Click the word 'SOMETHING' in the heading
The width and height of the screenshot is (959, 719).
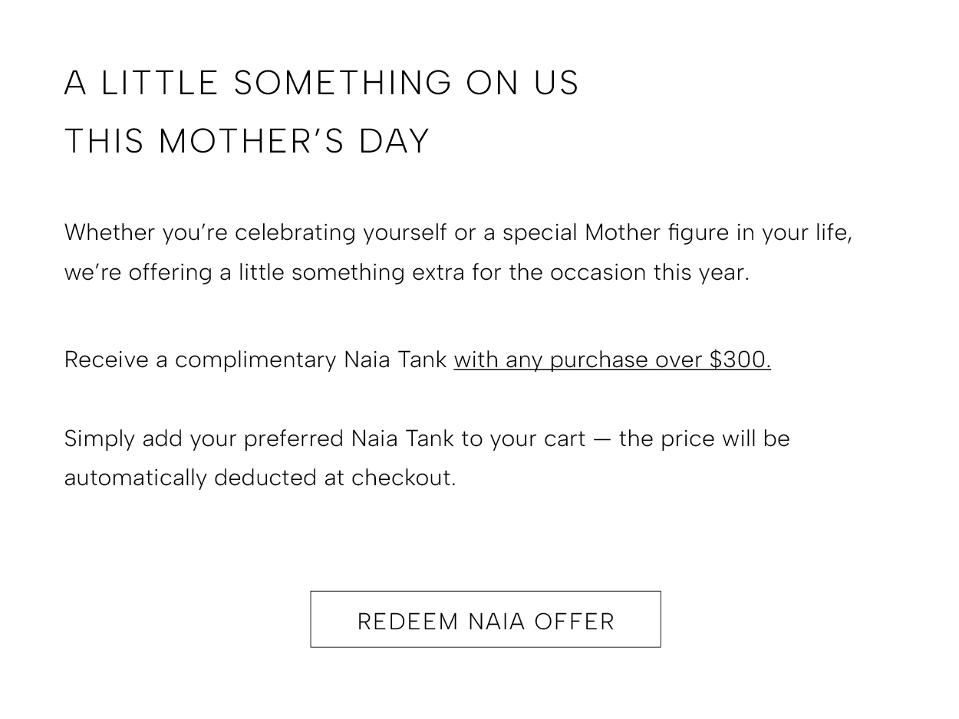point(343,83)
